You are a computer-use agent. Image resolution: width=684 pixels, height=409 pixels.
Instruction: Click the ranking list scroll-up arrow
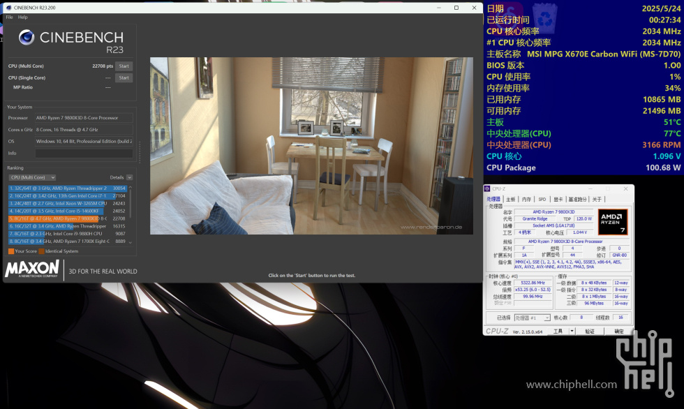(130, 188)
